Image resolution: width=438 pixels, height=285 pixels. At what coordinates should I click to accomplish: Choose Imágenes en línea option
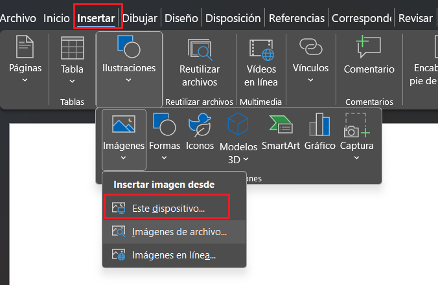pos(174,255)
